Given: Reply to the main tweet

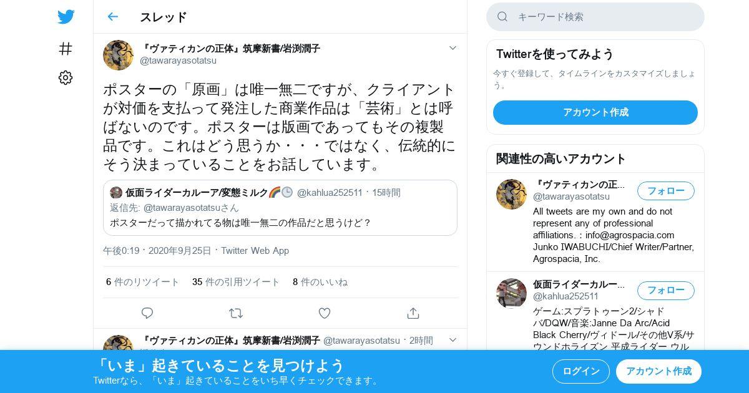Looking at the screenshot, I should coord(147,313).
